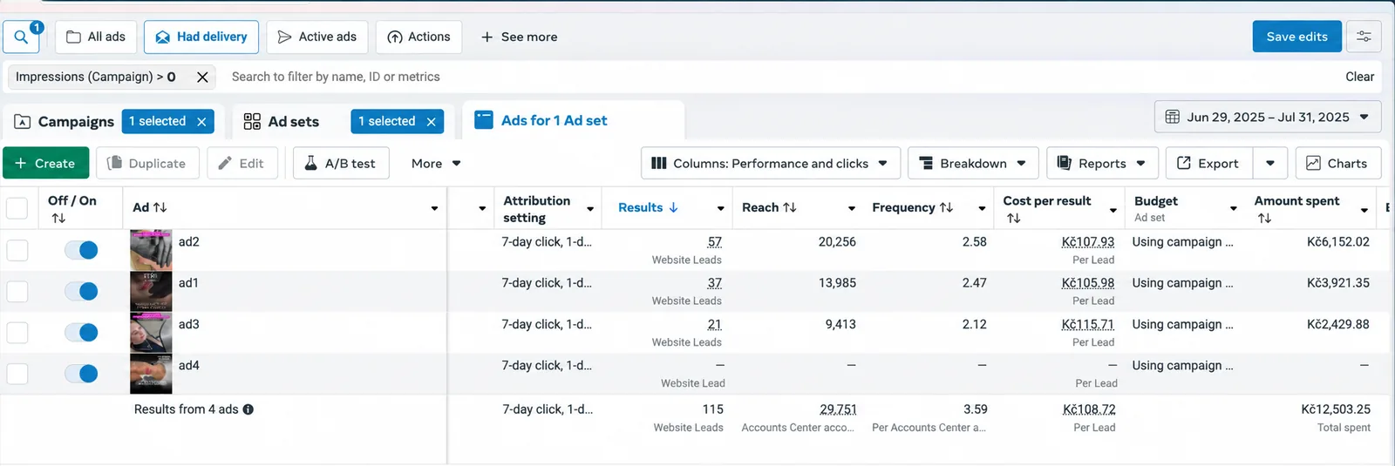Viewport: 1395px width, 466px height.
Task: Turn off the ad1 toggle
Action: (x=81, y=291)
